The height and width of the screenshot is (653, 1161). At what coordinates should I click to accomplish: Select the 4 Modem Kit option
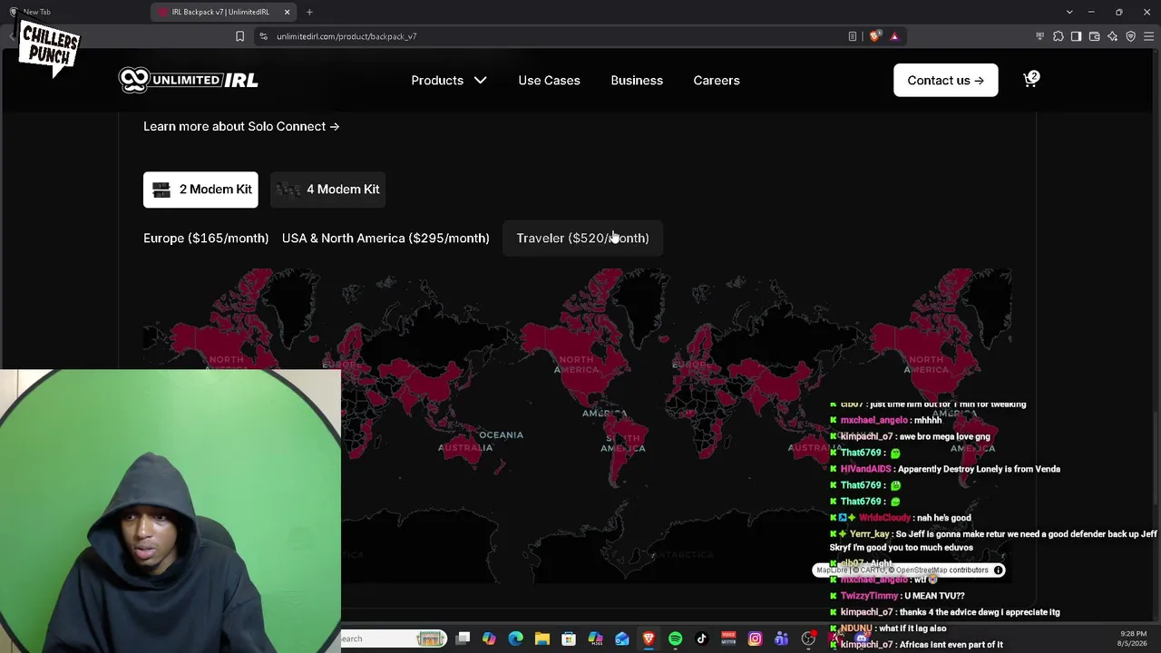328,190
